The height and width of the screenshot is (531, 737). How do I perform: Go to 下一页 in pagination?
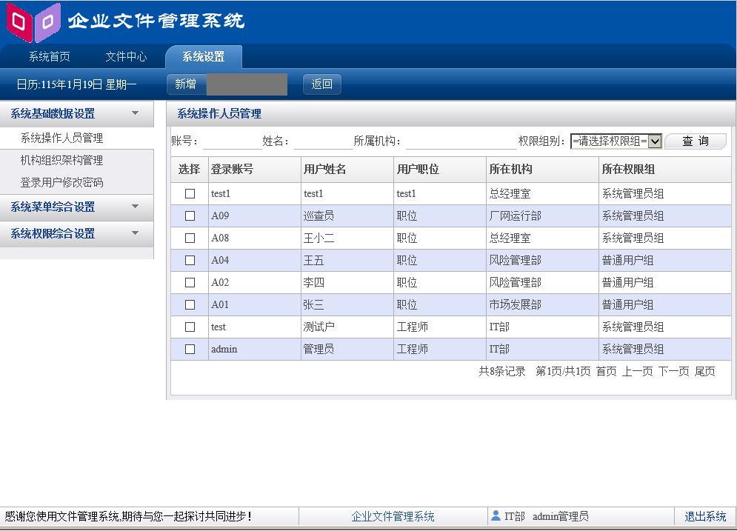673,371
